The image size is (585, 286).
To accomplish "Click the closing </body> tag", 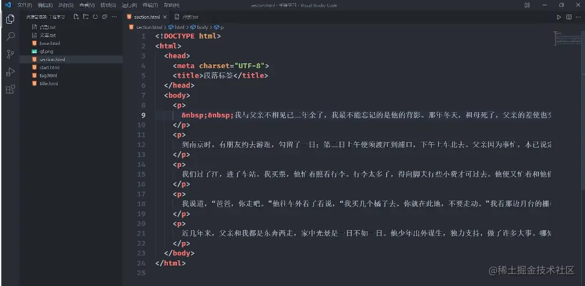I will (179, 253).
